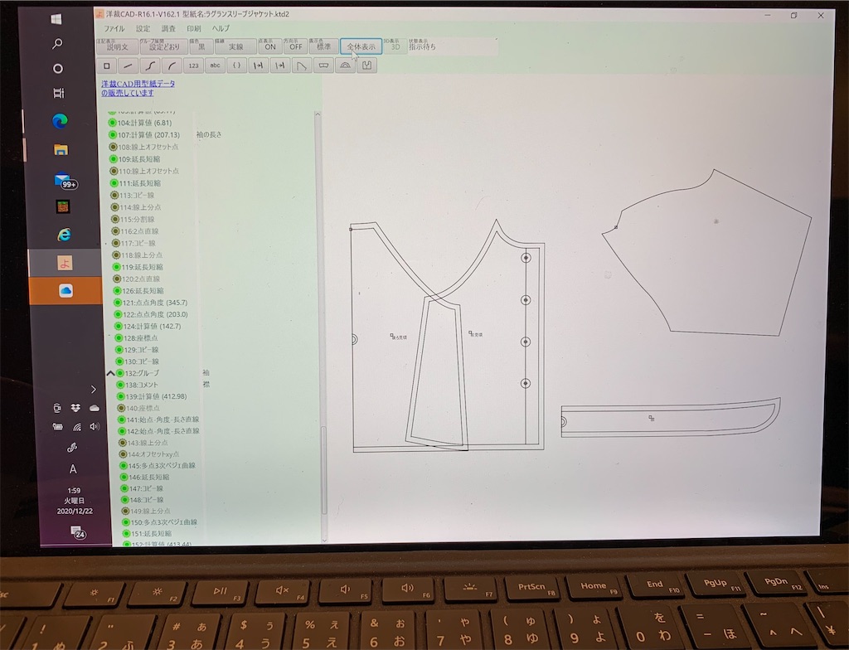
Task: Open the 洋裁CAD用型紙データ sales link
Action: point(138,88)
